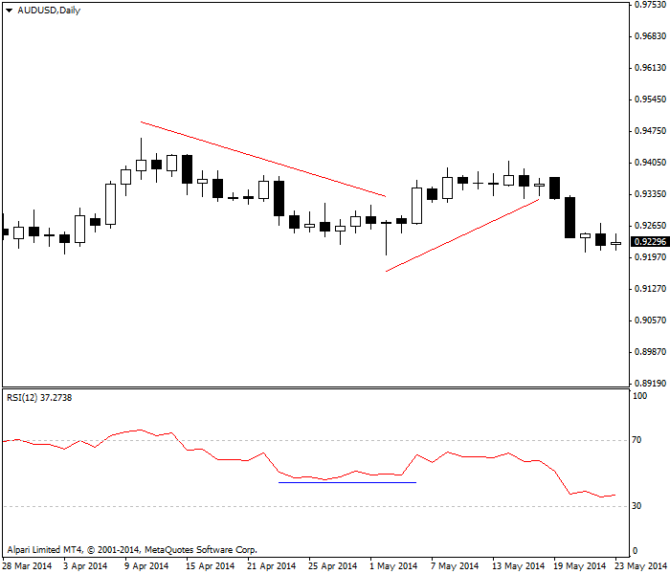Viewport: 670px width, 574px height.
Task: Pick the blue horizontal line in RSI
Action: (x=346, y=482)
